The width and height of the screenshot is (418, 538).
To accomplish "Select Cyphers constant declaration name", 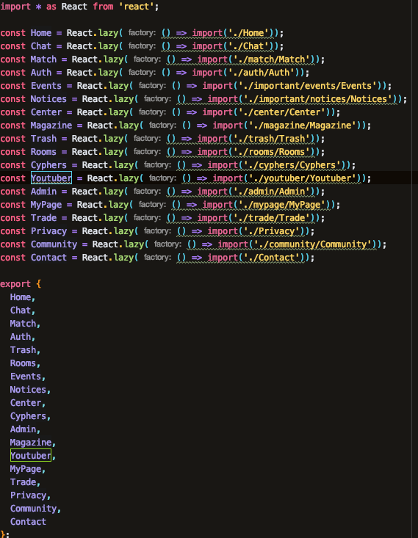I will (x=48, y=165).
